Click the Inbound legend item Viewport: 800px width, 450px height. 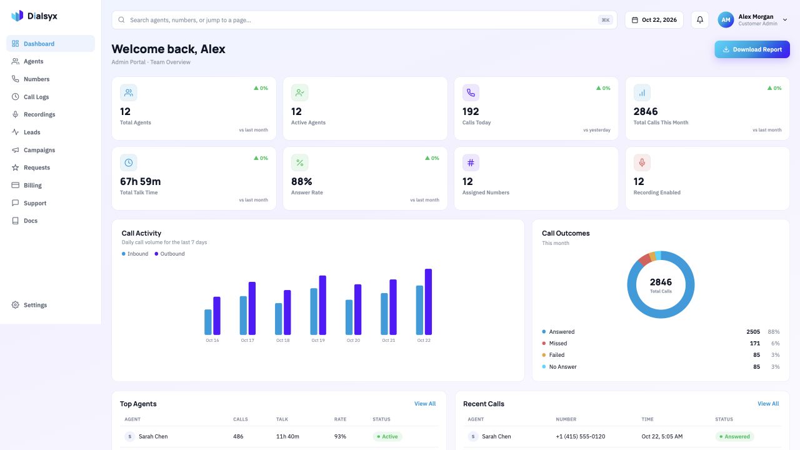tap(135, 254)
